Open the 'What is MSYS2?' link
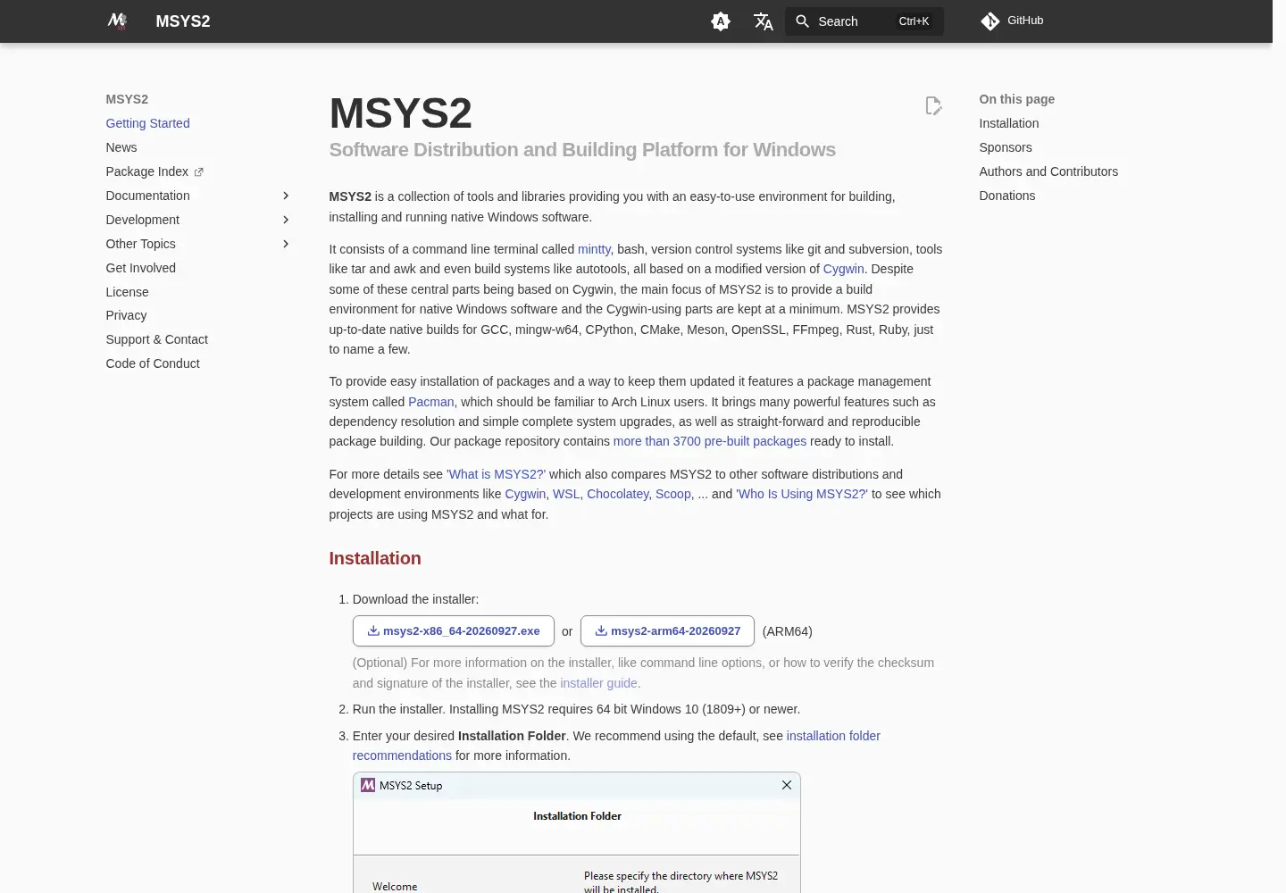 497,474
